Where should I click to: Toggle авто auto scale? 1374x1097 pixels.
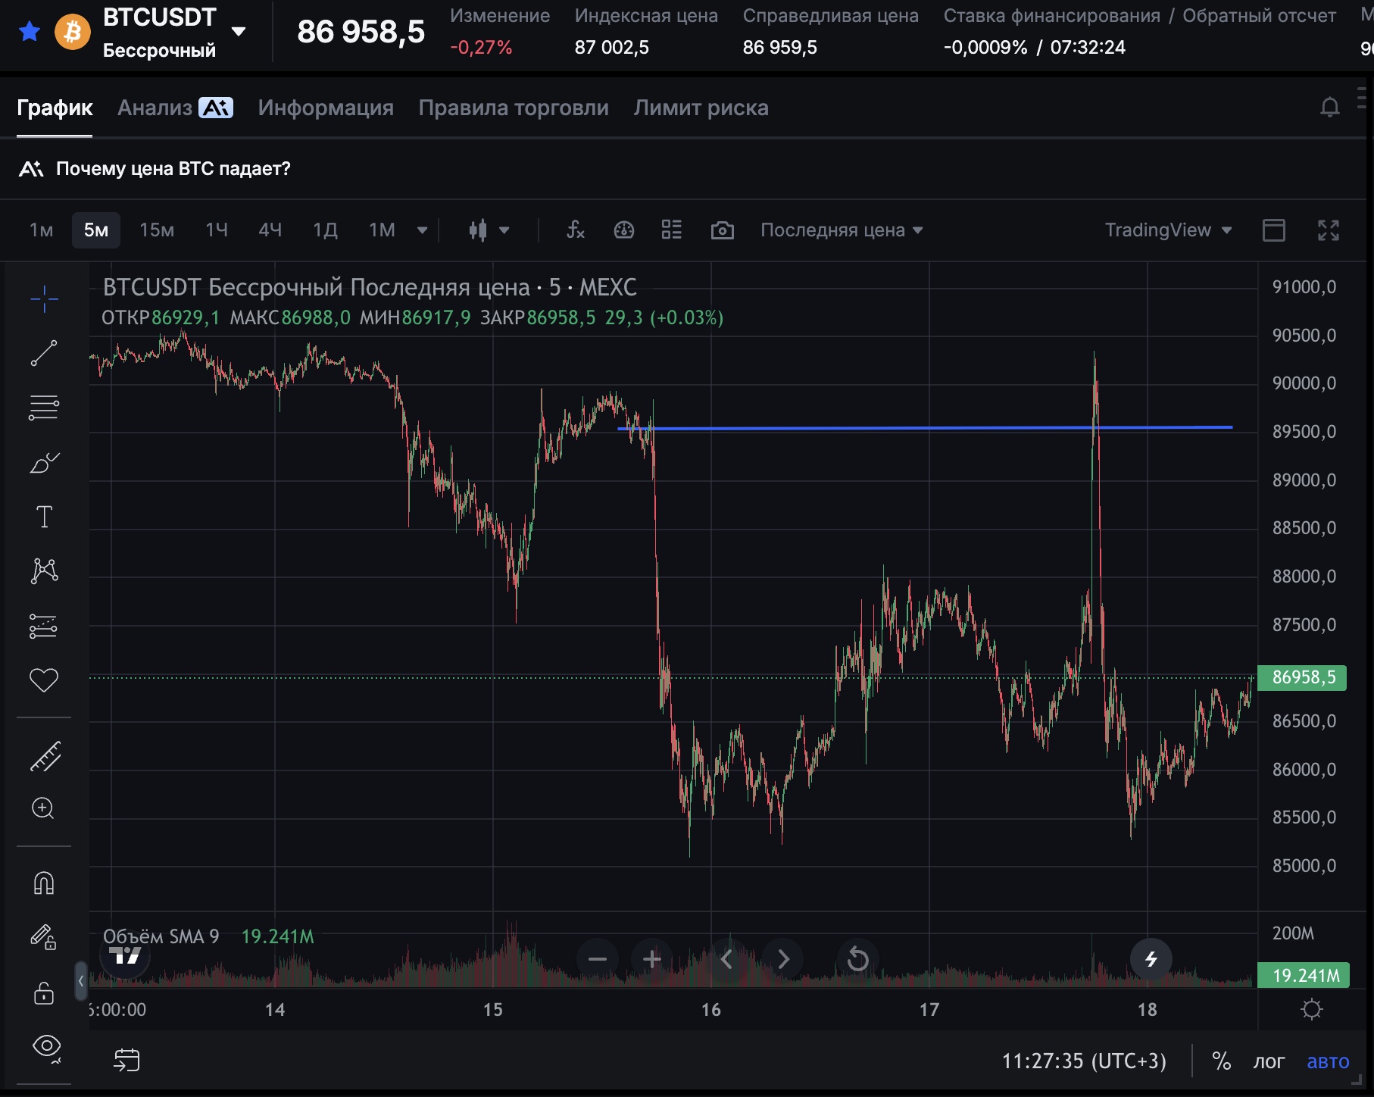point(1328,1061)
